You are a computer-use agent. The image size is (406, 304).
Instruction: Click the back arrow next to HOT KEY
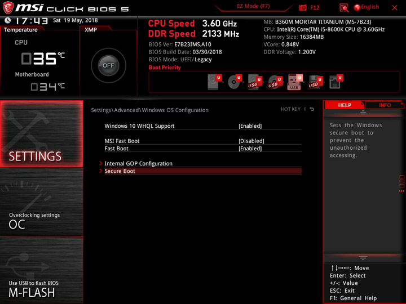(x=312, y=109)
